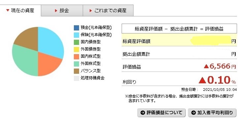
Task: Click the red triangle beside 掛金
Action: click(56, 10)
